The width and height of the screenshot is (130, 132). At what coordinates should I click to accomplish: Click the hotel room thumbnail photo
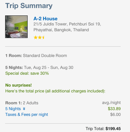tap(16, 27)
